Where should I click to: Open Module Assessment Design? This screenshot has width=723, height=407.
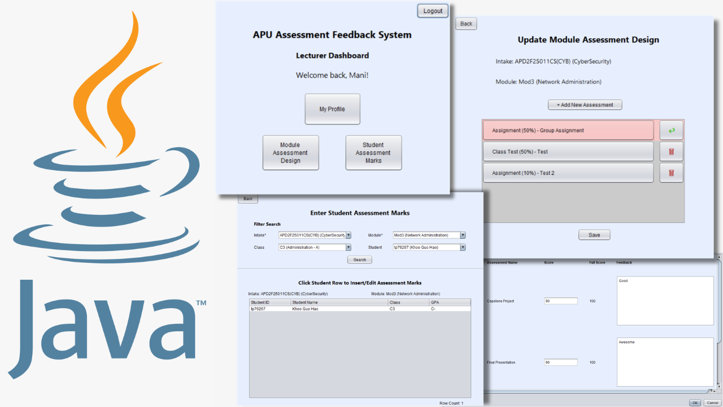(x=290, y=153)
